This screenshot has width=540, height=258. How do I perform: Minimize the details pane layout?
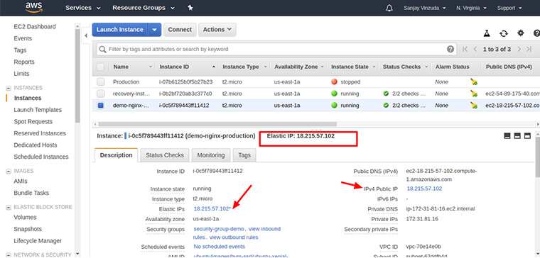pos(507,136)
